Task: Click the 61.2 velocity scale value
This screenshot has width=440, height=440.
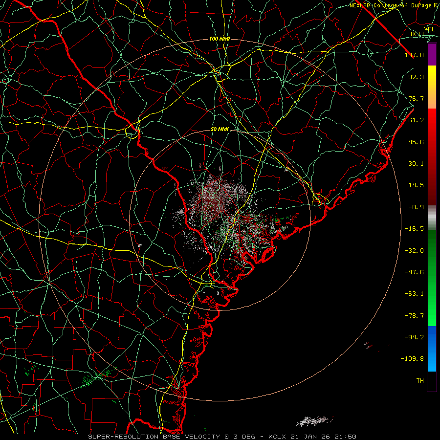Action: tap(416, 120)
